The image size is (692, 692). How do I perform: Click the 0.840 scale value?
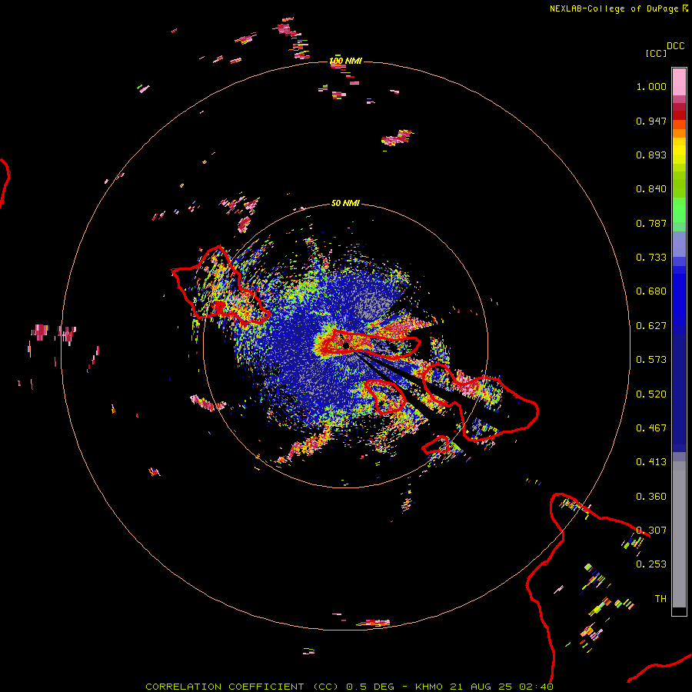point(651,189)
